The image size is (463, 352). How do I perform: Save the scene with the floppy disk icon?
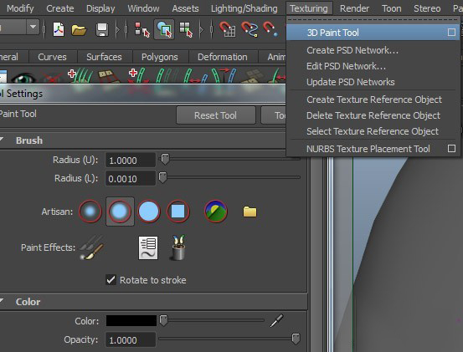(102, 29)
